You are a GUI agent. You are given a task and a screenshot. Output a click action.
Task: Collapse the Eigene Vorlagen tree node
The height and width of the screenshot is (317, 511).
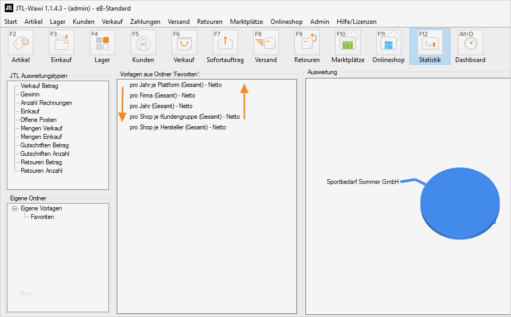pyautogui.click(x=15, y=208)
